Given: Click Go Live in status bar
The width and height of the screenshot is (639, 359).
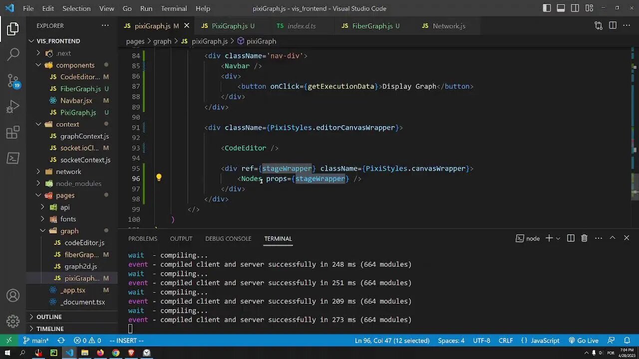Looking at the screenshot, I should pyautogui.click(x=584, y=341).
